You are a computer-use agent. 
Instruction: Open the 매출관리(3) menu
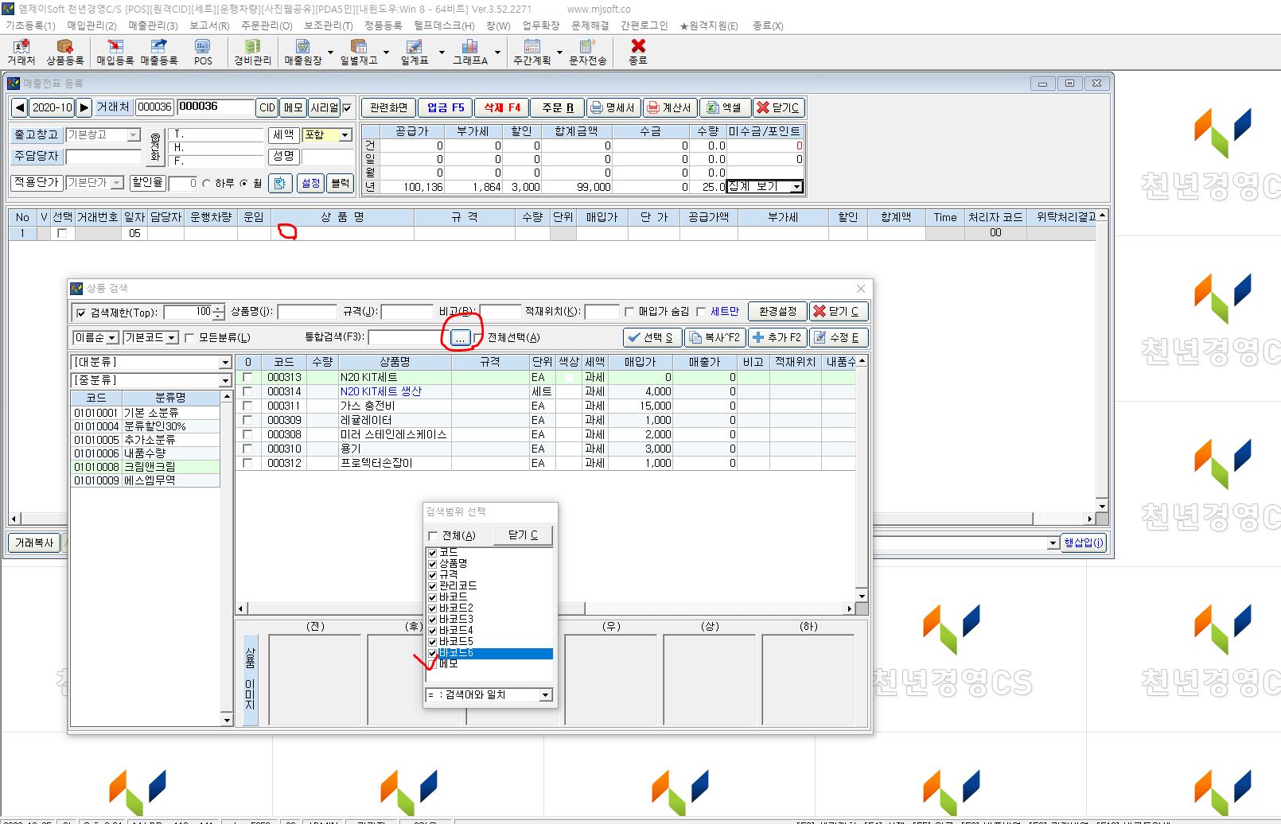coord(153,25)
